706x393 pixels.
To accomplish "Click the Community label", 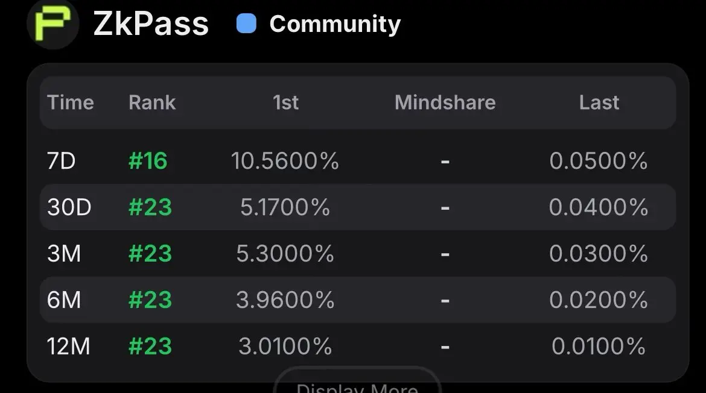I will [335, 24].
